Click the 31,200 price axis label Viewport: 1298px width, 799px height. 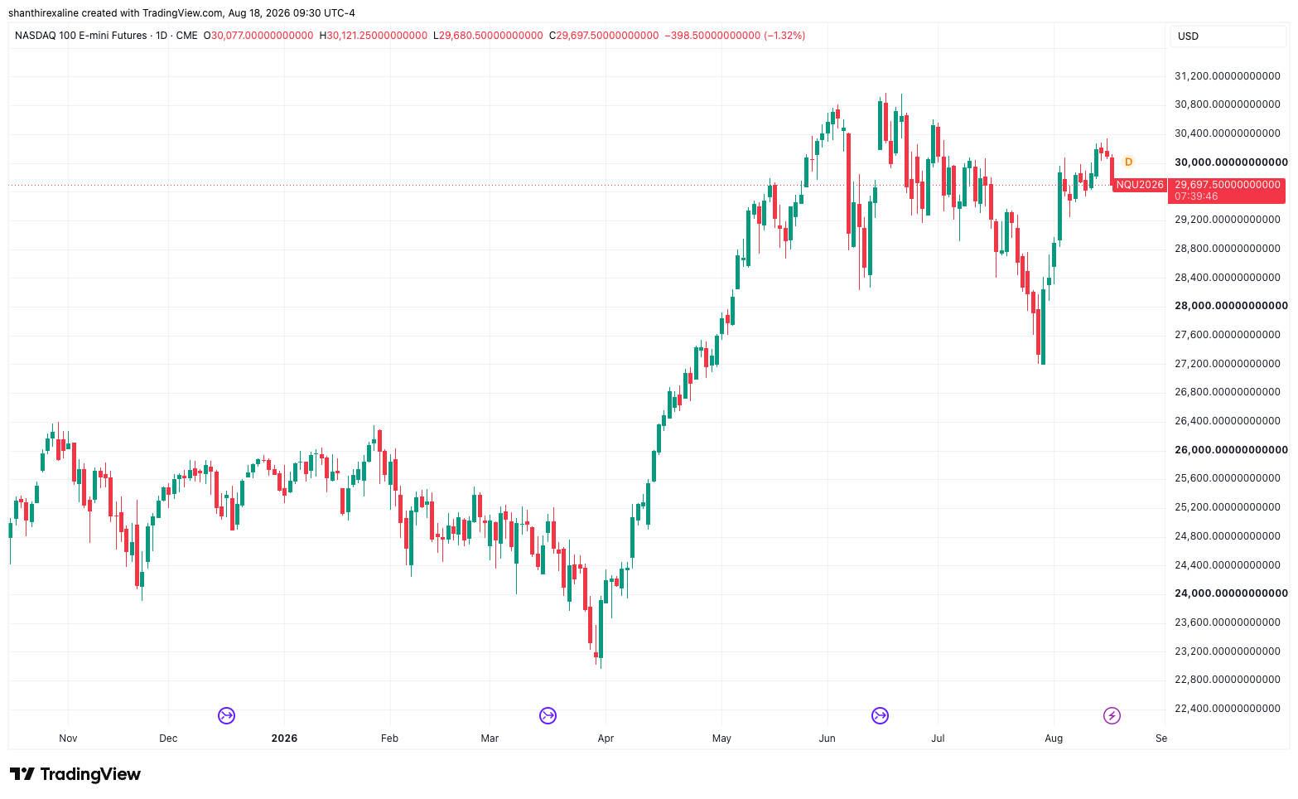(x=1228, y=76)
